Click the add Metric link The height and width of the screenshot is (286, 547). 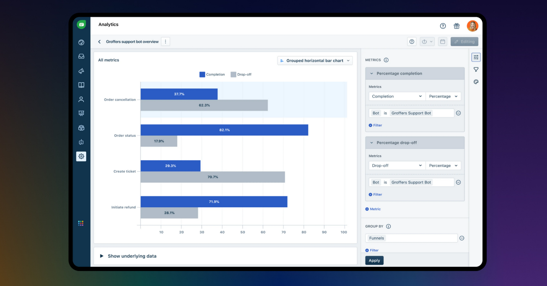click(x=373, y=209)
